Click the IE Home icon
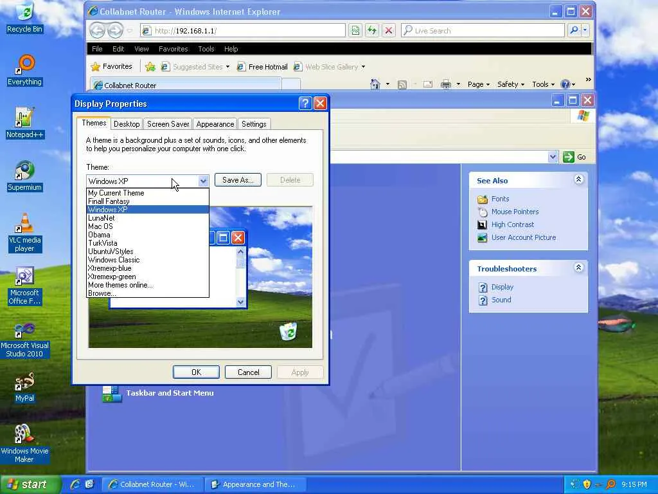Image resolution: width=658 pixels, height=494 pixels. pos(375,84)
